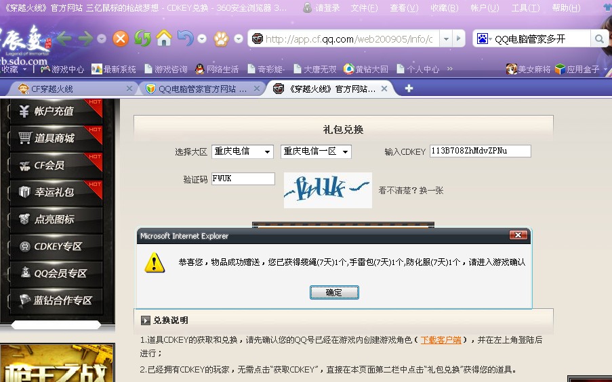Open the 网络生活 bookmark

[217, 70]
